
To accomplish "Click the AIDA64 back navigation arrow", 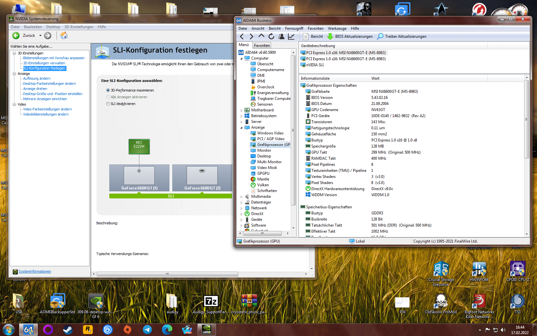I will [242, 36].
